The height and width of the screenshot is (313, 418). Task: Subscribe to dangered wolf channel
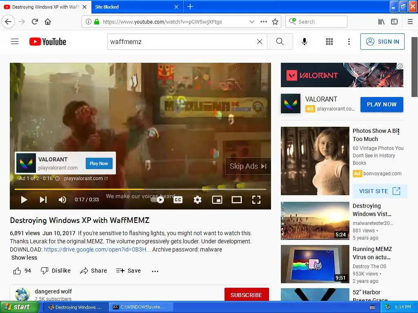click(x=246, y=295)
